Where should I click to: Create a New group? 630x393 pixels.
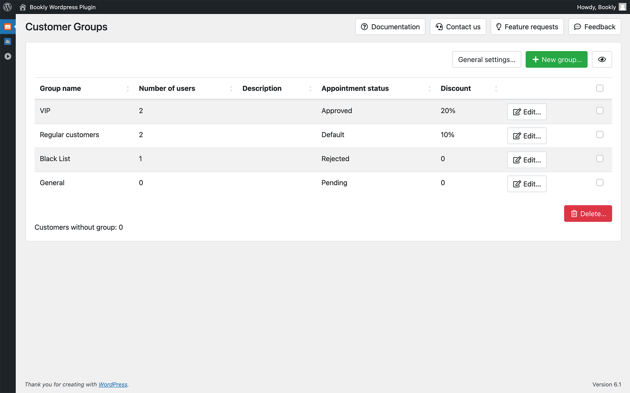556,59
